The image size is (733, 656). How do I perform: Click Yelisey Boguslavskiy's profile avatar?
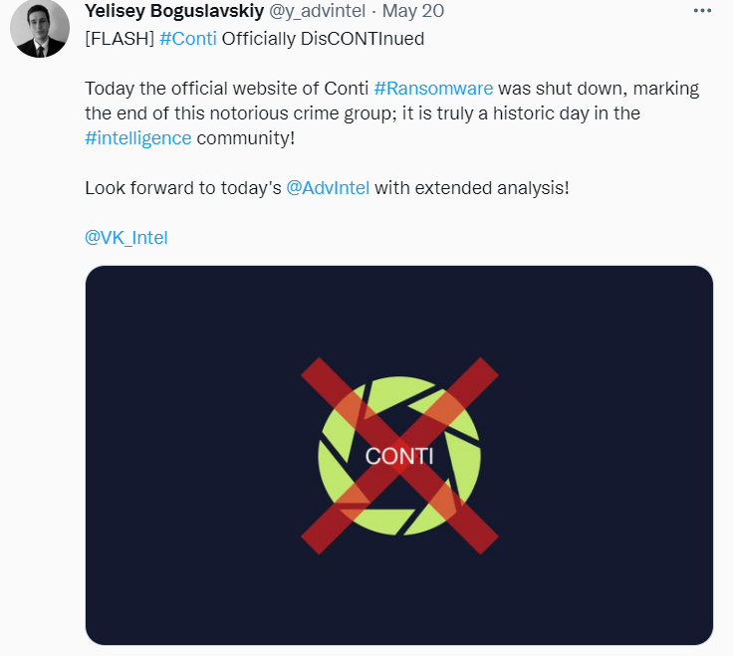coord(39,28)
